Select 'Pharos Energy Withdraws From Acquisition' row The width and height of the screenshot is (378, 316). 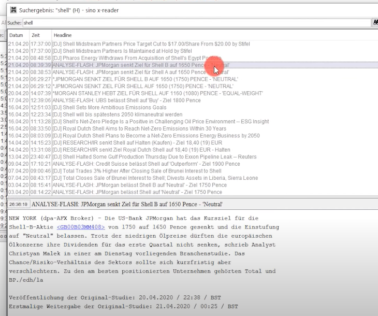click(x=193, y=58)
